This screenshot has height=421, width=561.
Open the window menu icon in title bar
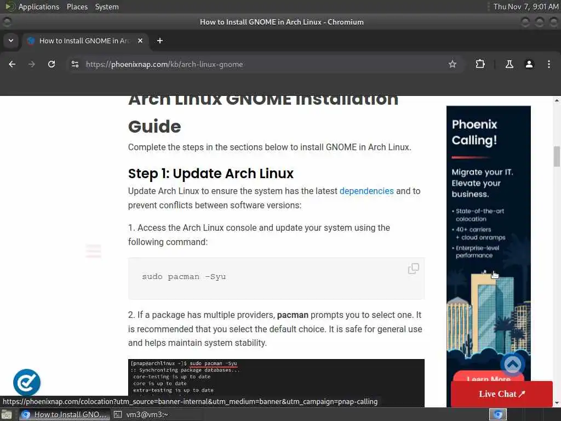tap(7, 22)
